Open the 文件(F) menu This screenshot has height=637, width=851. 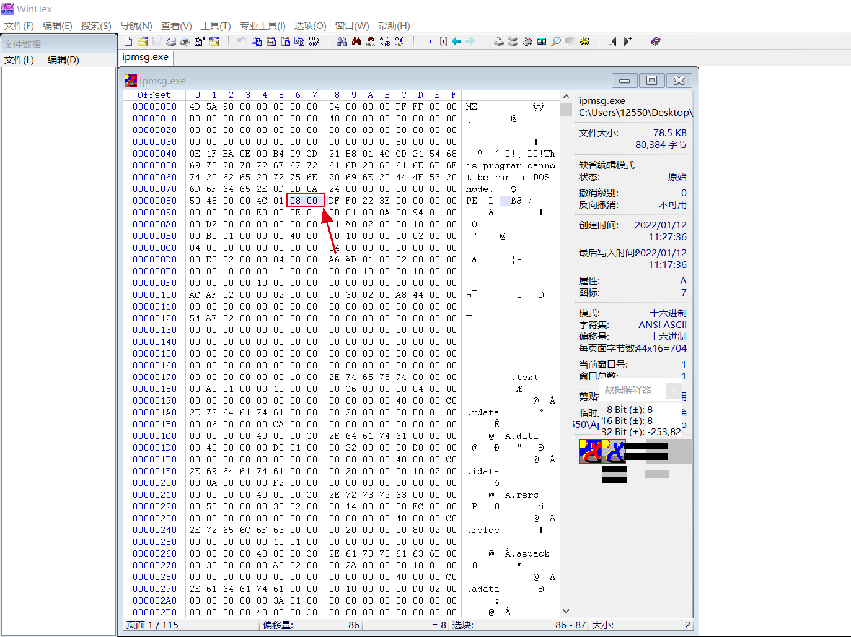(x=19, y=25)
